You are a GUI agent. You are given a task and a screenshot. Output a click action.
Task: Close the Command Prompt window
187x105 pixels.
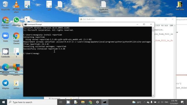tap(151, 24)
